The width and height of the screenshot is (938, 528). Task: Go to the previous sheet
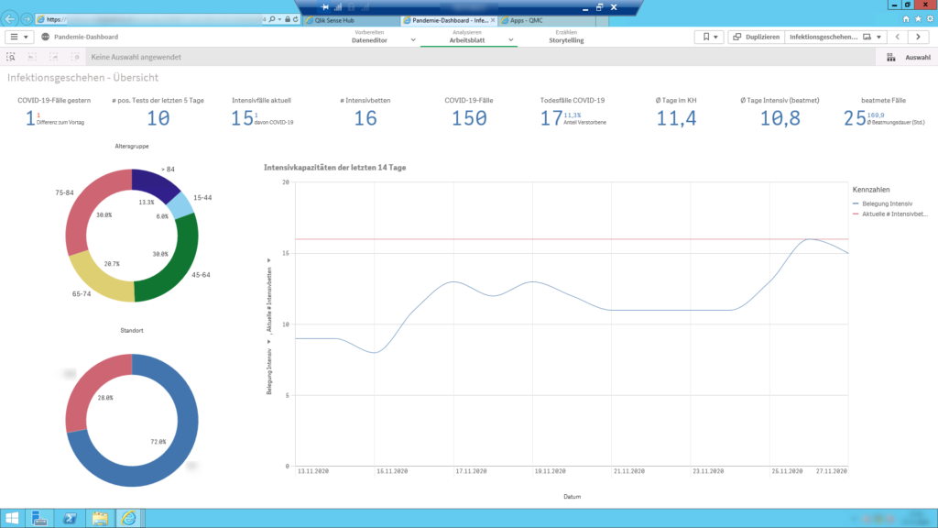pos(898,37)
